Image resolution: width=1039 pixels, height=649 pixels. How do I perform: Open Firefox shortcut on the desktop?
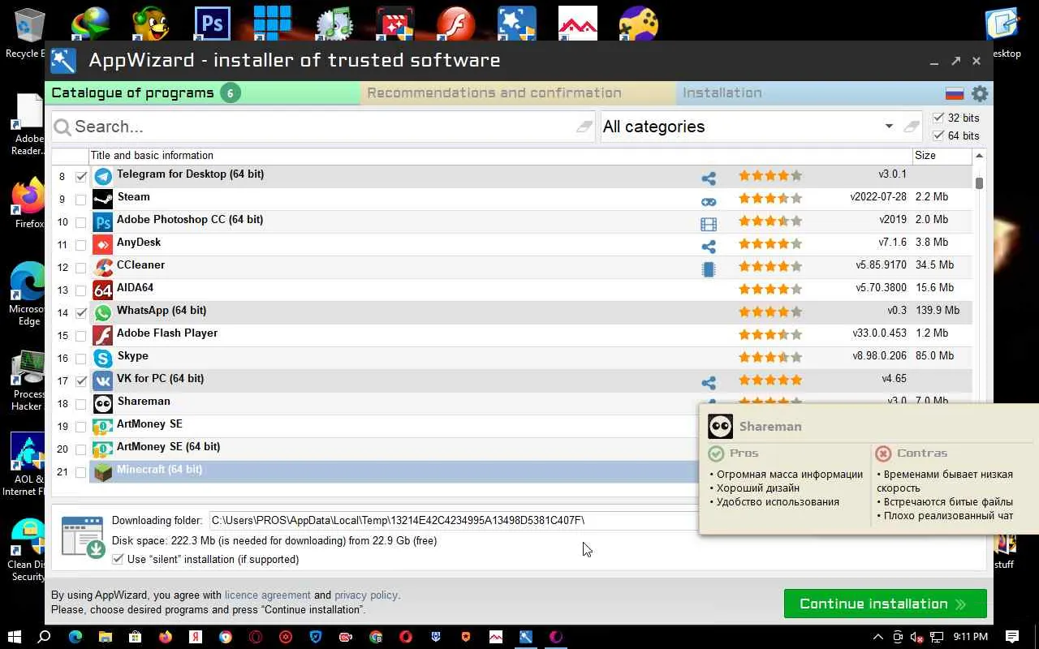click(29, 203)
